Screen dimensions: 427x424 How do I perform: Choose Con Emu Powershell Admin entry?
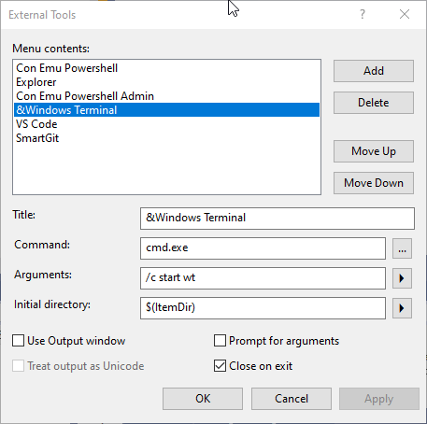(x=166, y=96)
